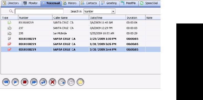Click green envelope icon in 11:43 AM row
The width and height of the screenshot is (203, 100).
[x=9, y=23]
